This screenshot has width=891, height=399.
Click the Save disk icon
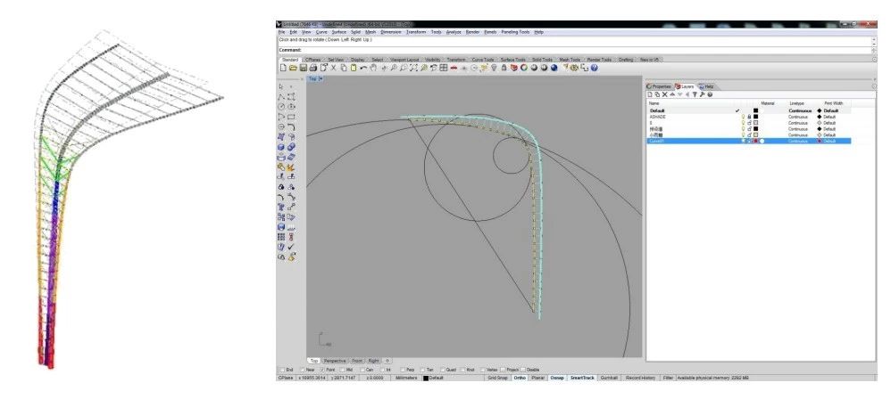(x=303, y=68)
